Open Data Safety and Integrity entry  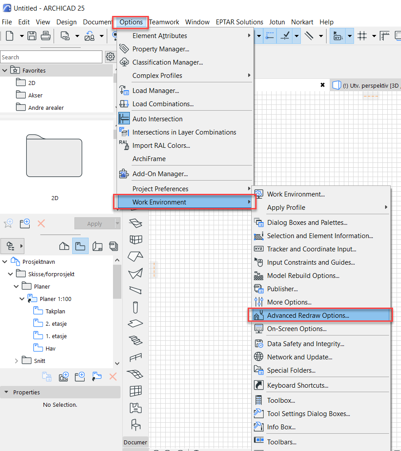[305, 344]
